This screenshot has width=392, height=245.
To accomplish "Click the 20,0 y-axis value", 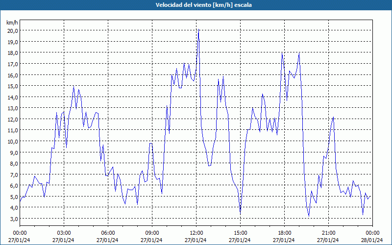I will [x=13, y=31].
